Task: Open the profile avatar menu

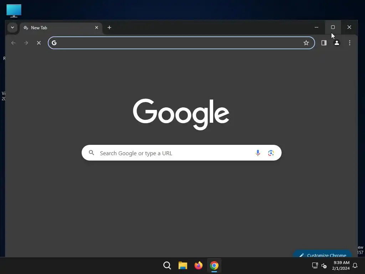Action: pos(336,43)
